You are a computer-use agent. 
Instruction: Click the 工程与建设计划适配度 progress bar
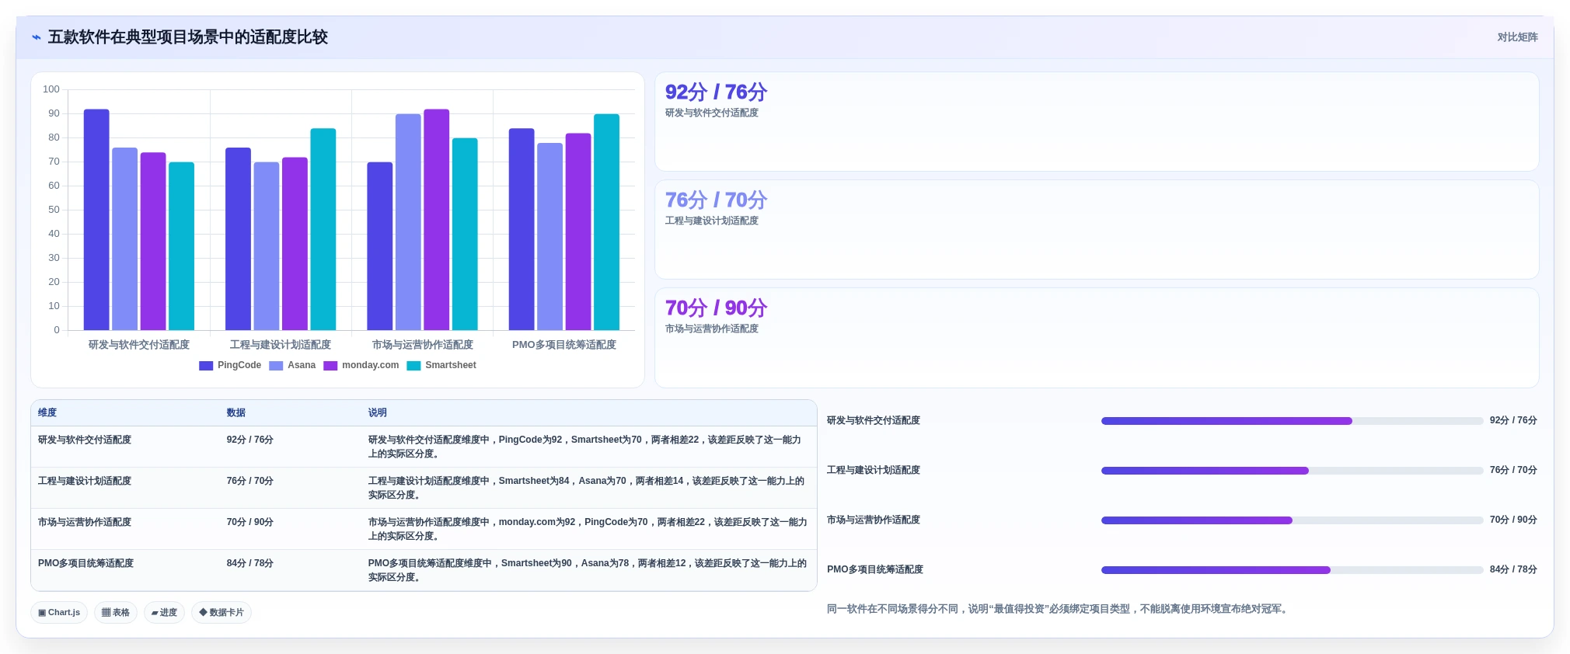(x=1292, y=471)
